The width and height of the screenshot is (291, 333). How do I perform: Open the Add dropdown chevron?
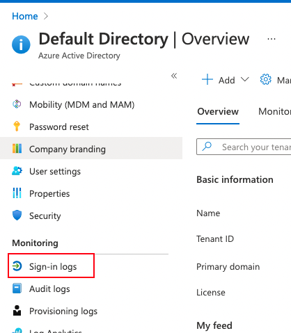point(245,79)
